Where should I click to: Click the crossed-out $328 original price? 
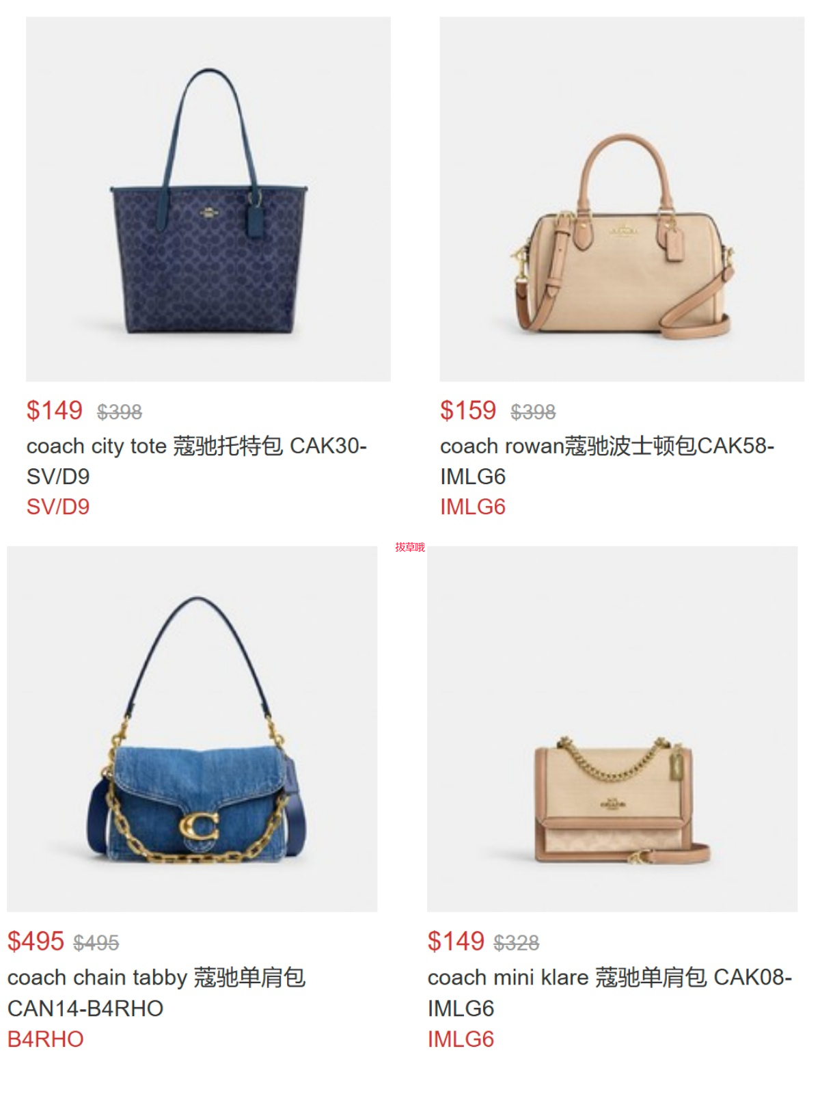517,944
